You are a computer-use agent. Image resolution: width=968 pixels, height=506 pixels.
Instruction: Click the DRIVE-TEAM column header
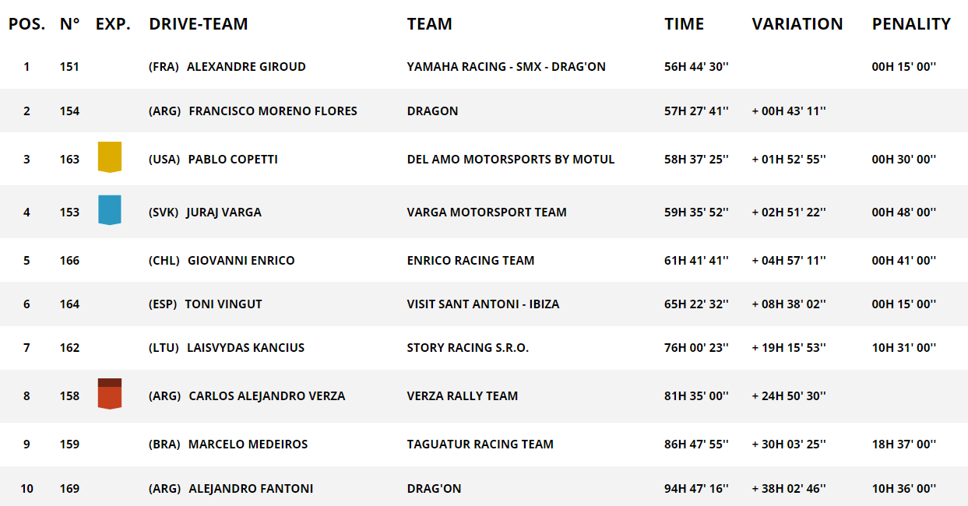(x=199, y=24)
